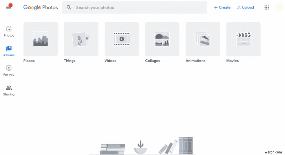
Task: Click the Google Photos logo
Action: (41, 7)
